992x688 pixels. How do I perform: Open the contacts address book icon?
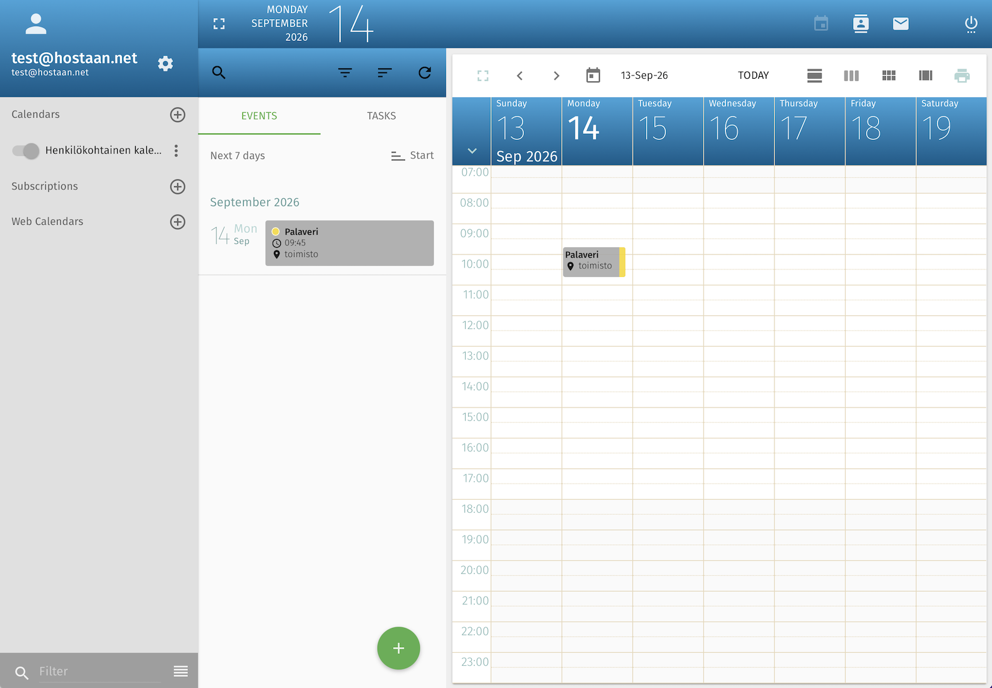point(861,24)
